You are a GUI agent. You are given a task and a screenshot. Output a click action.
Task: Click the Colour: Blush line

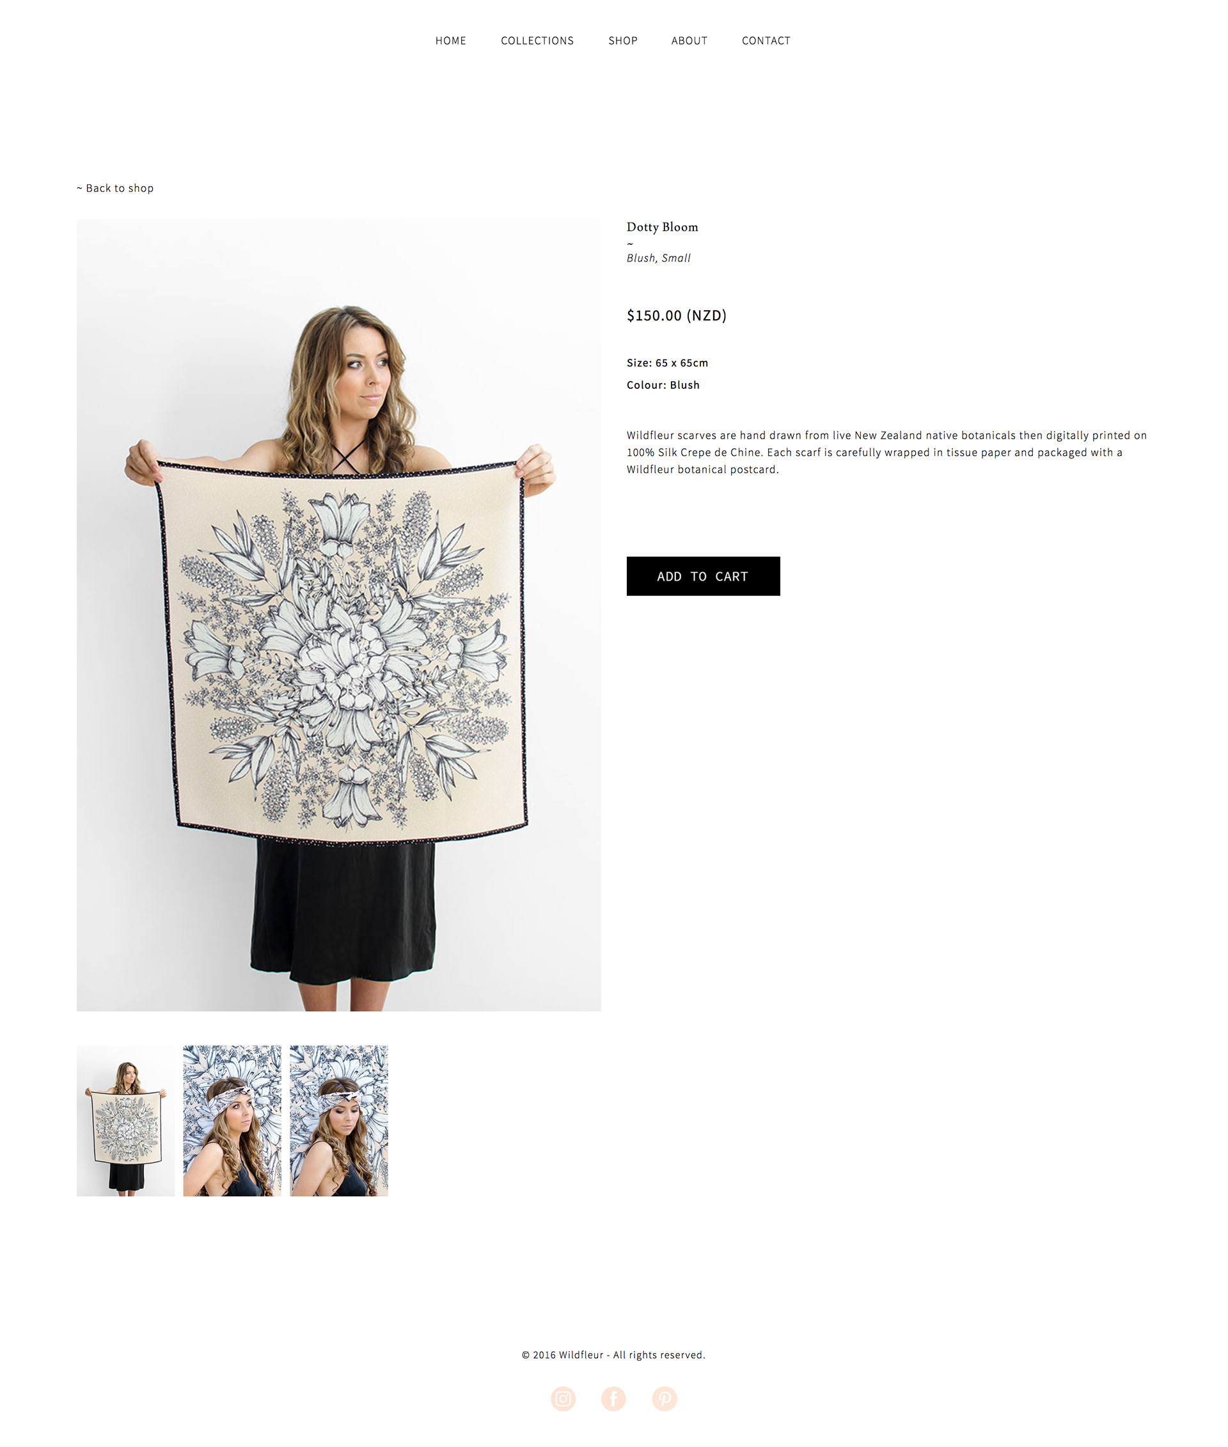click(663, 385)
